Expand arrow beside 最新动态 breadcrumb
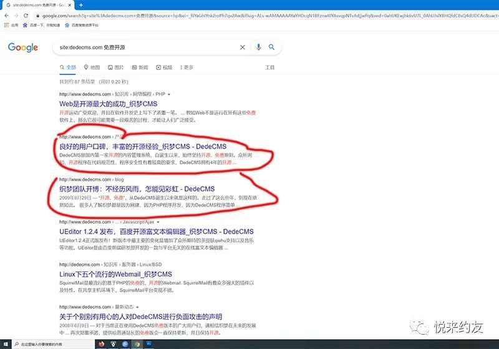The width and height of the screenshot is (499, 349). pos(137,307)
